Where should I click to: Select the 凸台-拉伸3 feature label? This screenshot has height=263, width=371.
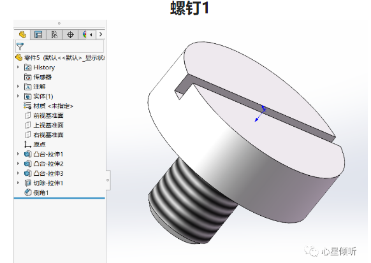pyautogui.click(x=48, y=173)
